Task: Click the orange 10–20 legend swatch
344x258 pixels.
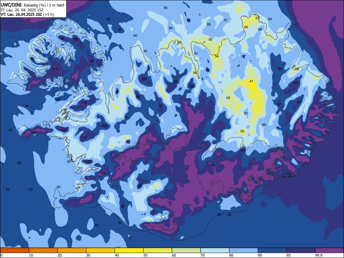Action: 43,250
